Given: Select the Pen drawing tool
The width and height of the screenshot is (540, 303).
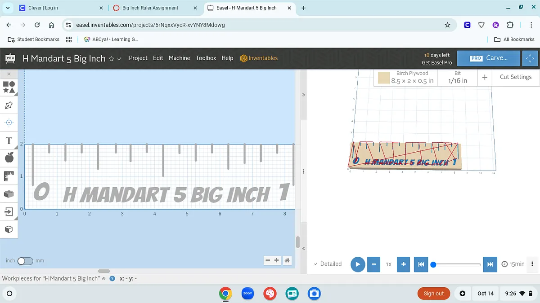Looking at the screenshot, I should pos(9,105).
